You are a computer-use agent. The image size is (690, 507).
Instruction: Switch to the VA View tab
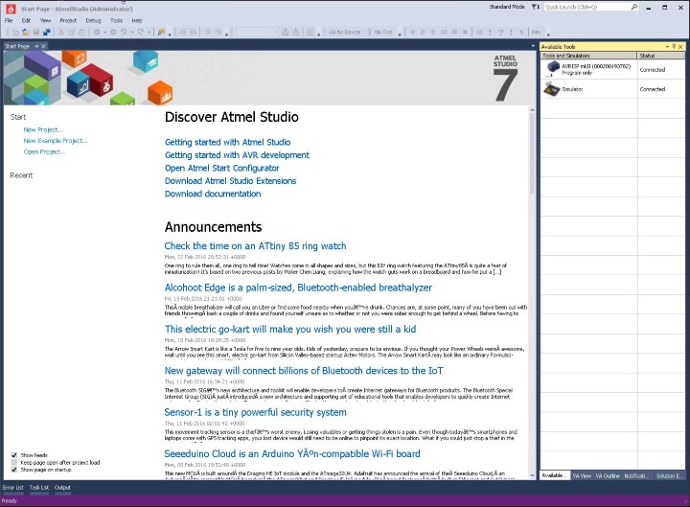pos(582,475)
